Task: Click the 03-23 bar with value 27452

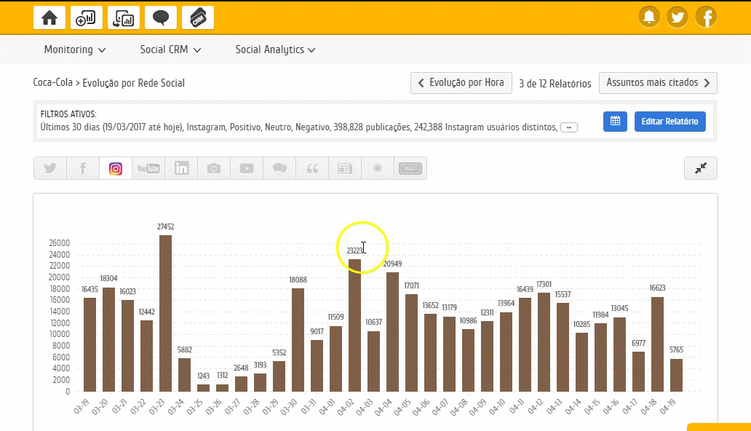Action: tap(166, 313)
